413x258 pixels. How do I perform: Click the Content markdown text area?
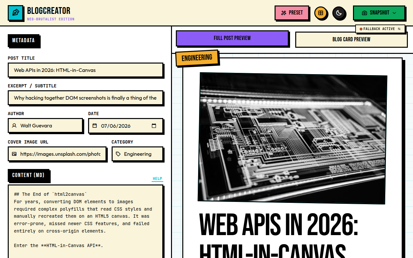[86, 222]
